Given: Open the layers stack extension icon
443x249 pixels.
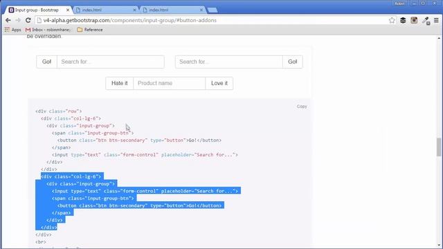Looking at the screenshot, I should [x=403, y=20].
